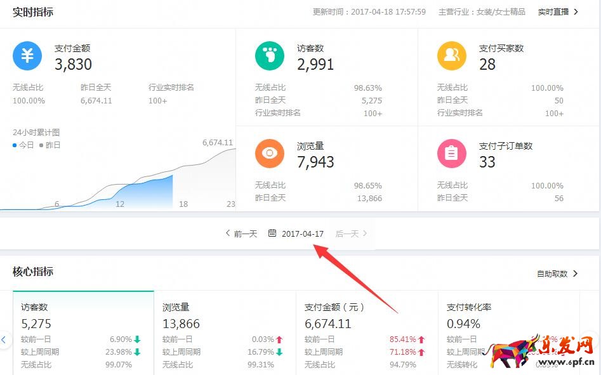Click the pink clipboard 支付子订单数 icon
The image size is (601, 375).
coord(452,154)
